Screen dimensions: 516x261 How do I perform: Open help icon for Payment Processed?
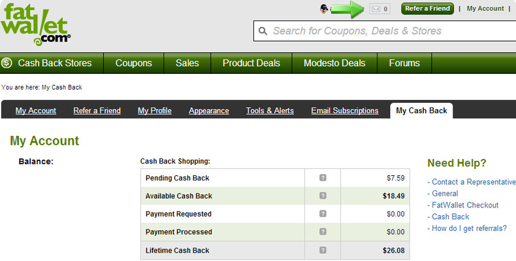pyautogui.click(x=323, y=232)
